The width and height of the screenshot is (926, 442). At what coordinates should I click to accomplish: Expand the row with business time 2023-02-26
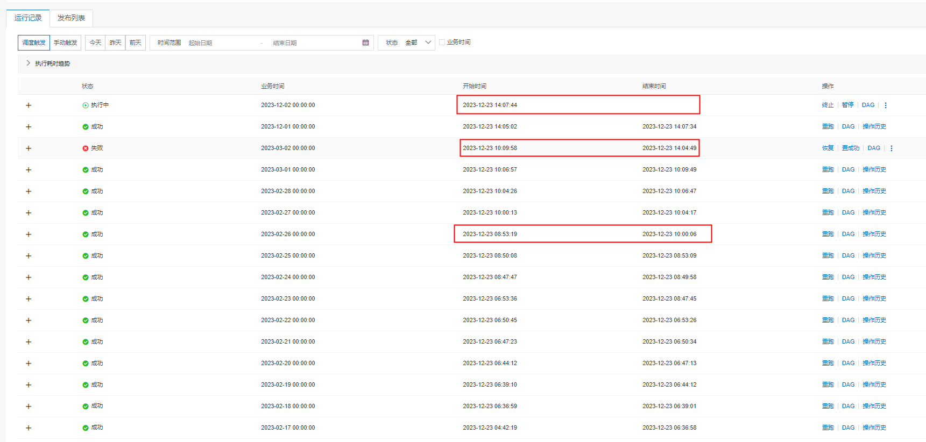pyautogui.click(x=29, y=234)
